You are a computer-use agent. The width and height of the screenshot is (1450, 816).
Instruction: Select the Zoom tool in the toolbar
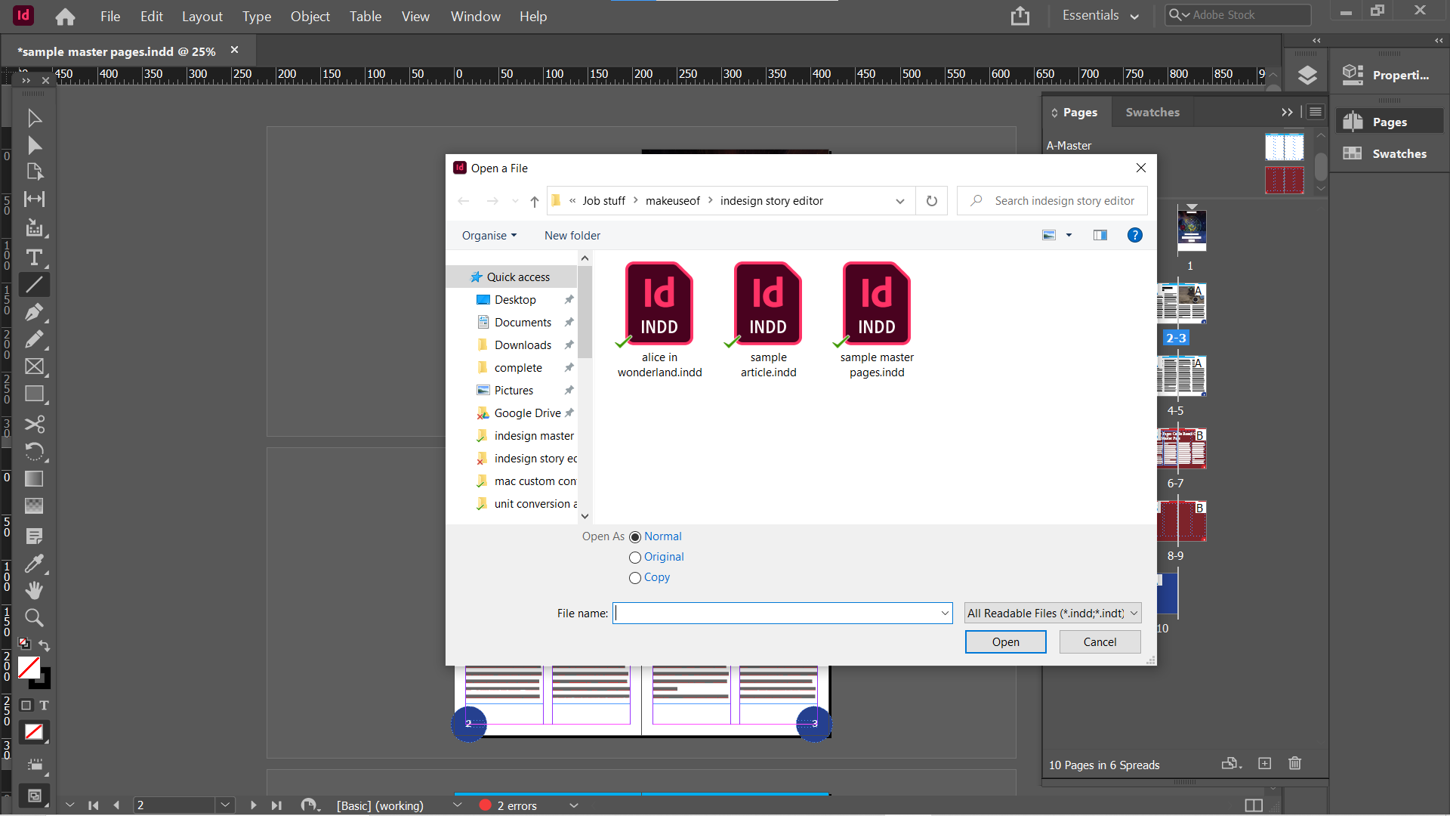34,618
